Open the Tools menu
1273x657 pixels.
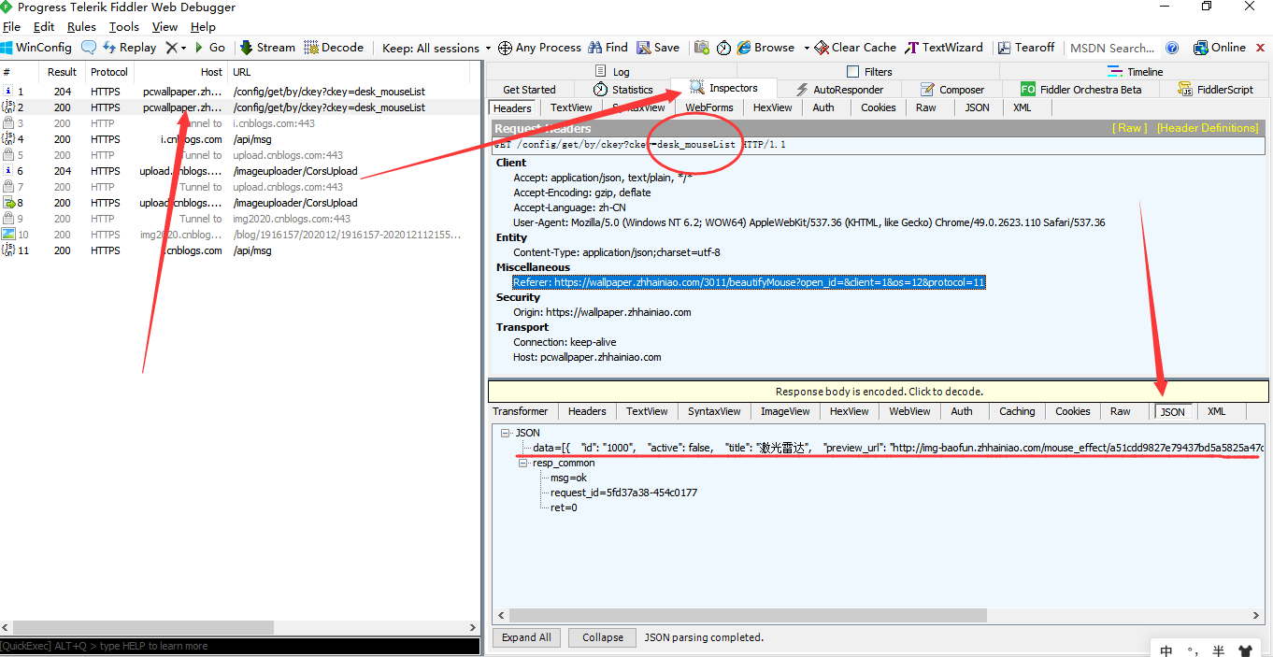click(x=124, y=27)
